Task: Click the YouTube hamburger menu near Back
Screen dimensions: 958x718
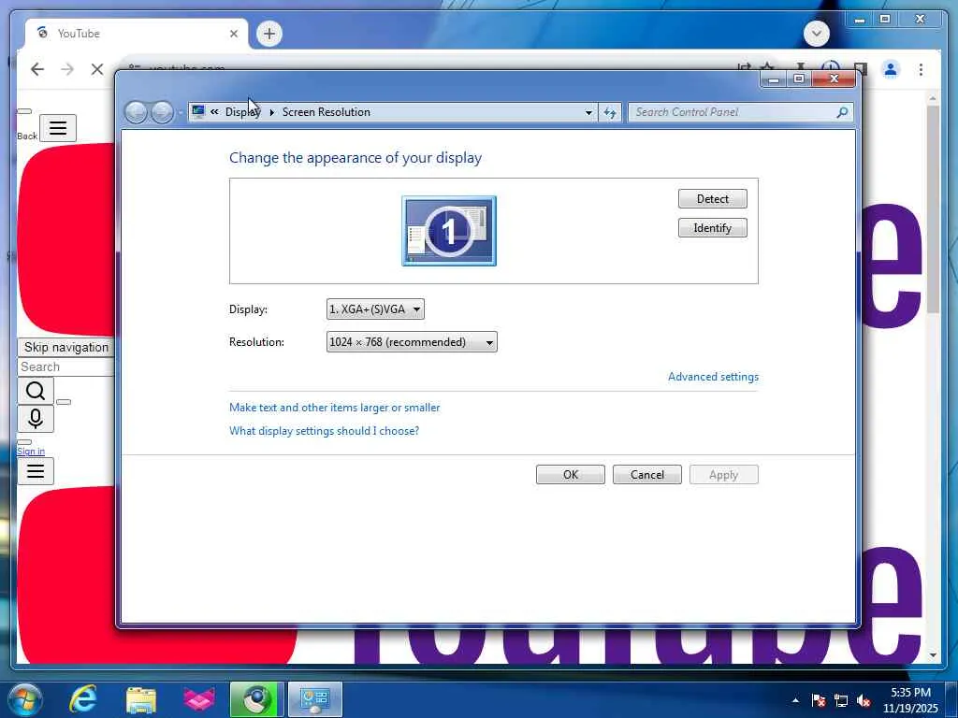Action: tap(58, 128)
